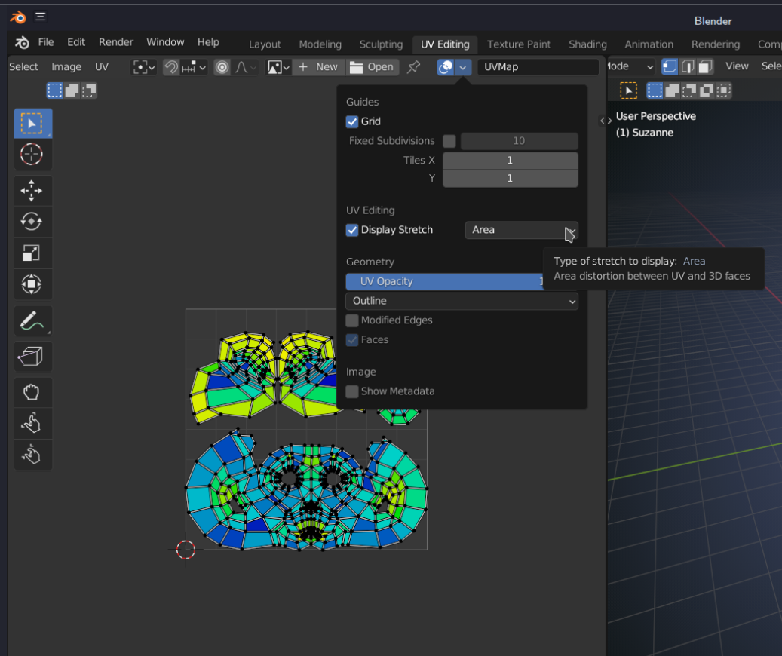This screenshot has width=782, height=656.
Task: Enable the Fixed Subdivisions checkbox
Action: point(449,141)
